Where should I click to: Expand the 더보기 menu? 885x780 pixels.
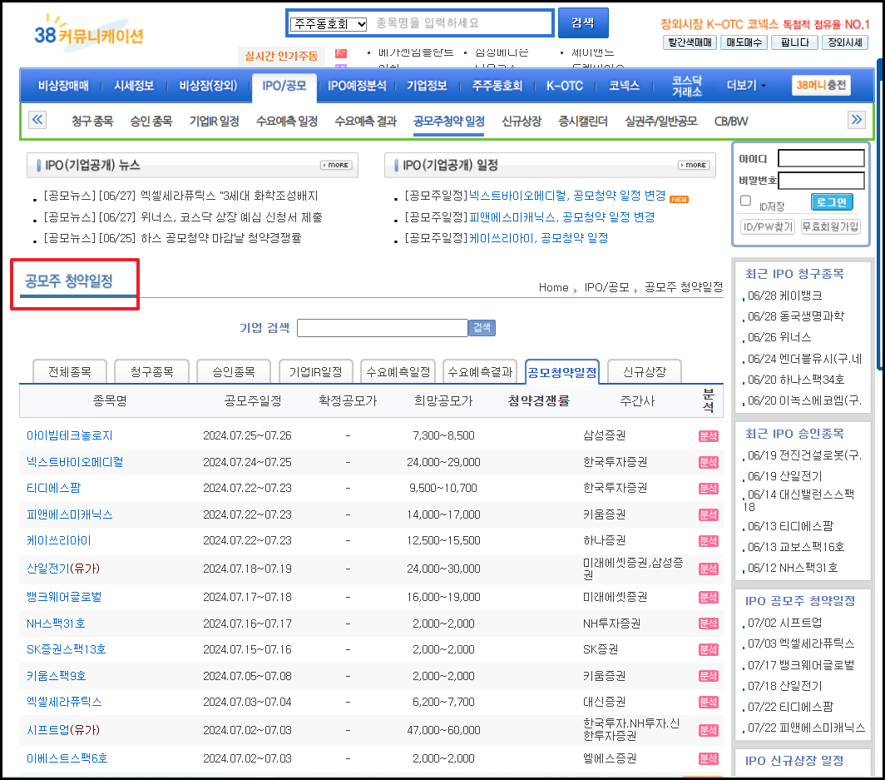click(x=746, y=85)
